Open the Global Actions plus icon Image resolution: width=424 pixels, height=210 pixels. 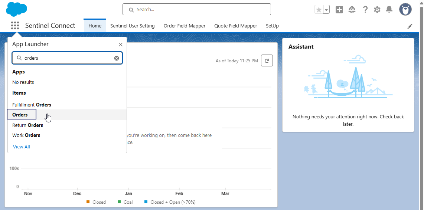click(x=339, y=10)
